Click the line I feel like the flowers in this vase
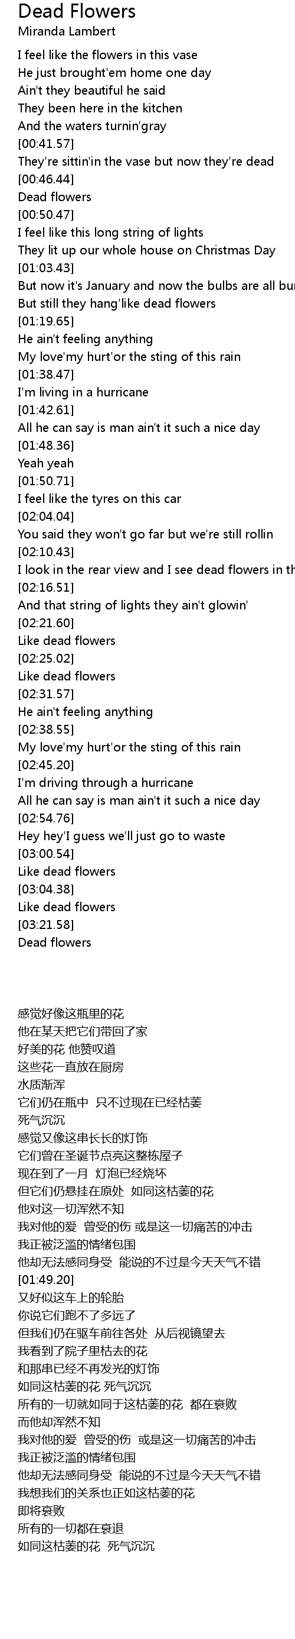 [108, 56]
